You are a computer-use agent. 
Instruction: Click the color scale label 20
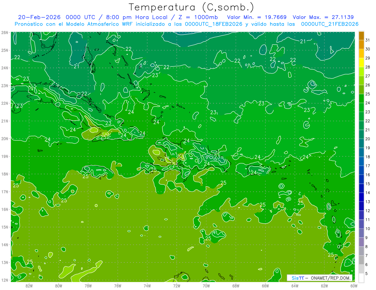[x=368, y=139]
